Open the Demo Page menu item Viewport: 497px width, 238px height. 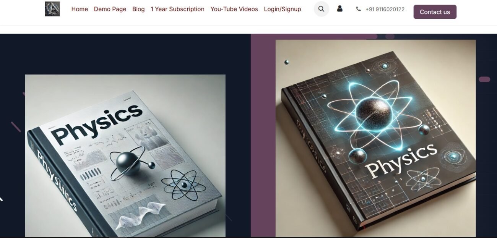tap(110, 9)
